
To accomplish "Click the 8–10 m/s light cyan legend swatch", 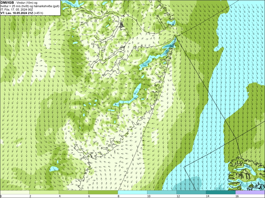I will click(132, 192).
